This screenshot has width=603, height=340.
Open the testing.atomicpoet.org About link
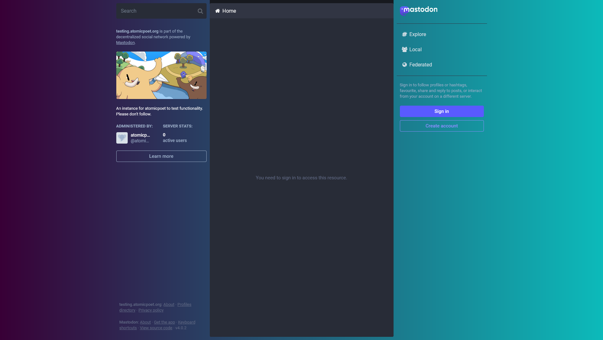169,305
